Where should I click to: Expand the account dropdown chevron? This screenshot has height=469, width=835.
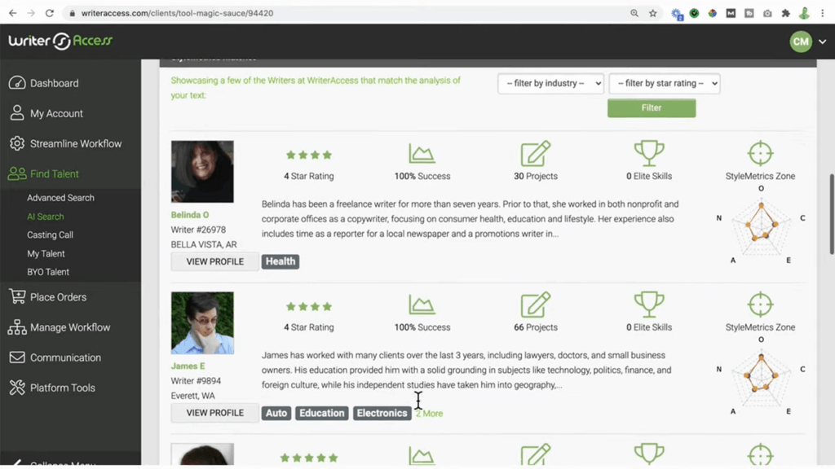[823, 42]
